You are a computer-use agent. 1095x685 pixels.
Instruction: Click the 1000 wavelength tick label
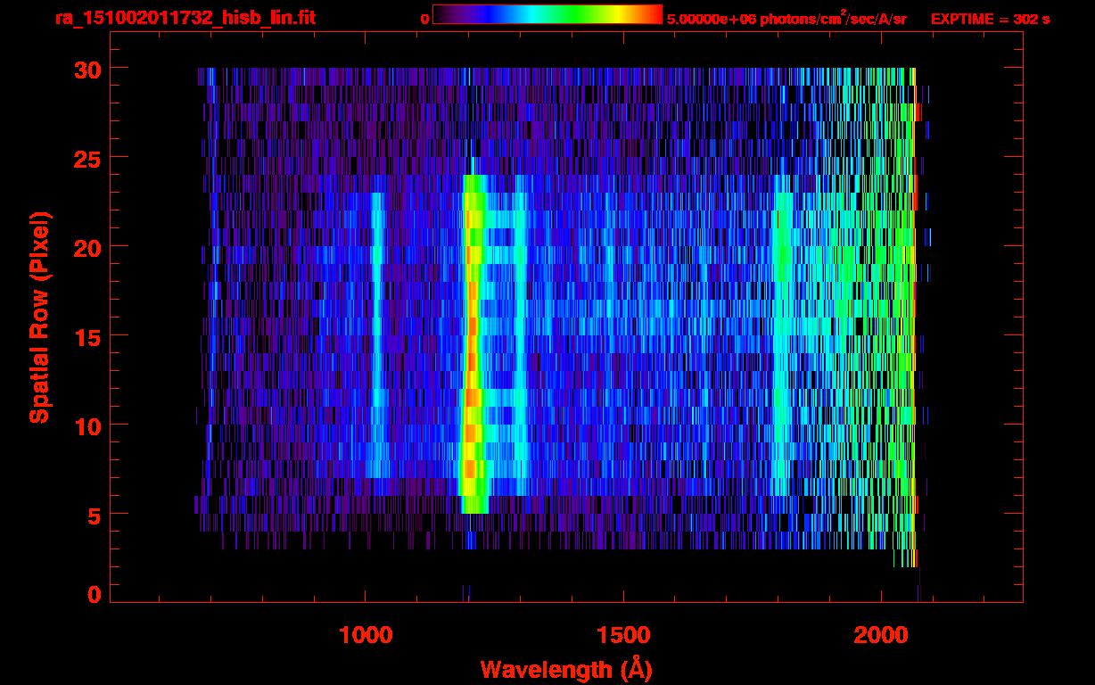point(366,634)
